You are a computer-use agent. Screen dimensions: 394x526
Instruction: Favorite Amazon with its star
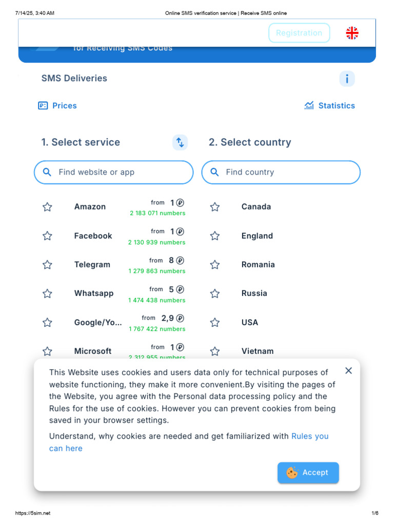pos(47,207)
